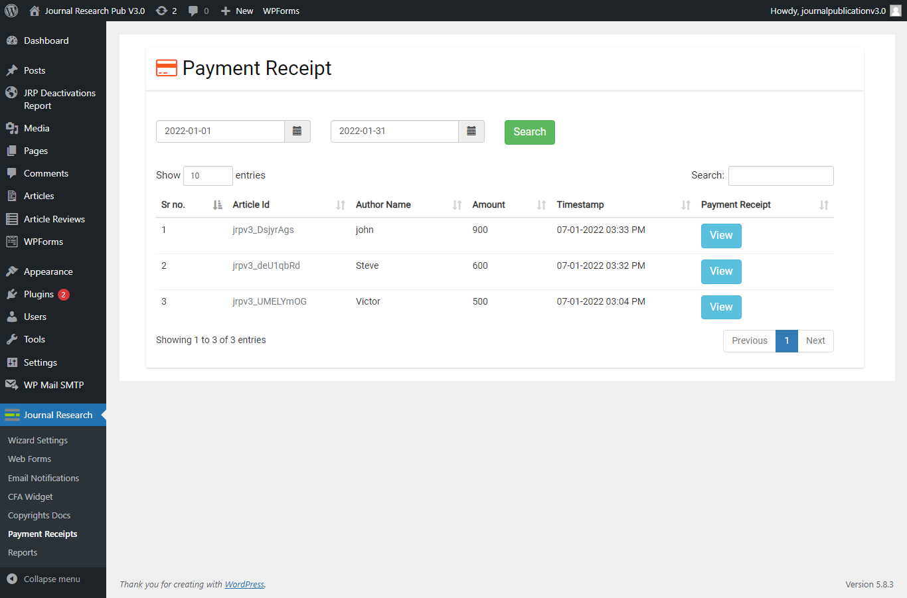Click the Article Reviews list icon
This screenshot has height=598, width=907.
(12, 219)
